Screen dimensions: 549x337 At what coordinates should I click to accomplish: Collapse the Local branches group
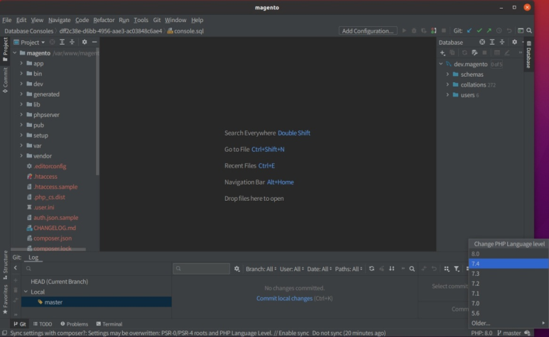click(26, 292)
